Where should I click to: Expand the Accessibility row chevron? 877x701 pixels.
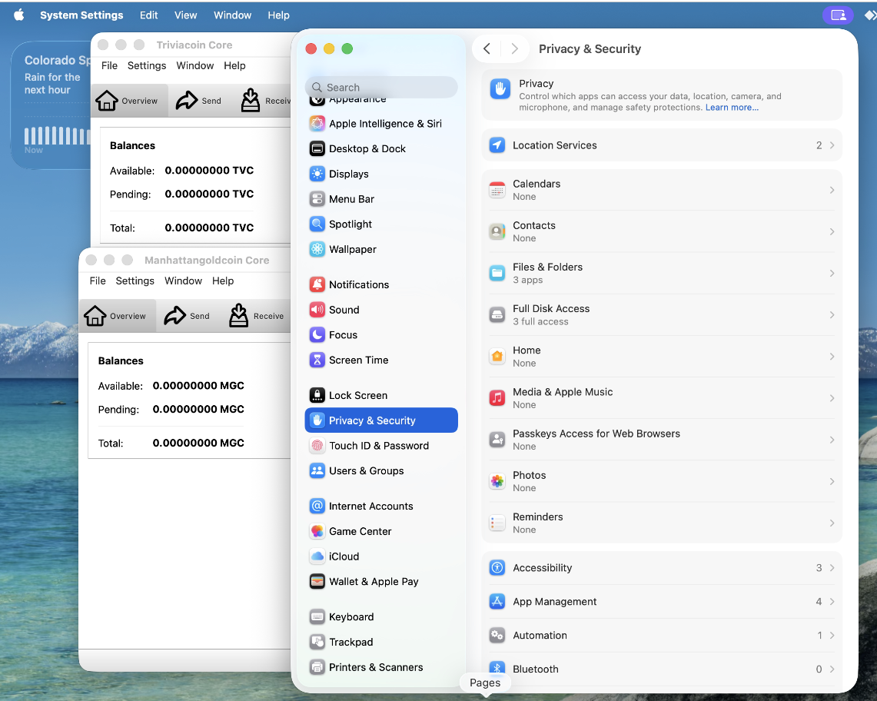coord(832,568)
